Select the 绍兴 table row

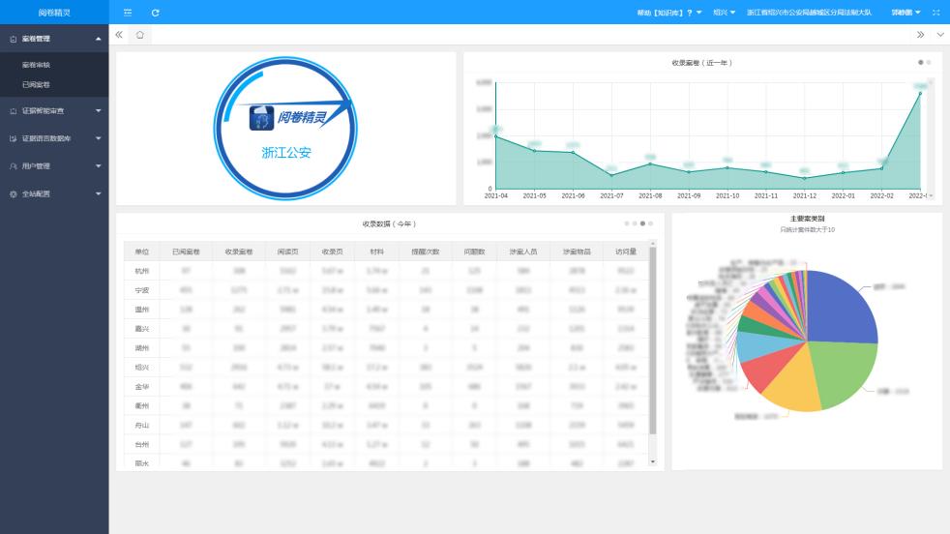pyautogui.click(x=386, y=368)
